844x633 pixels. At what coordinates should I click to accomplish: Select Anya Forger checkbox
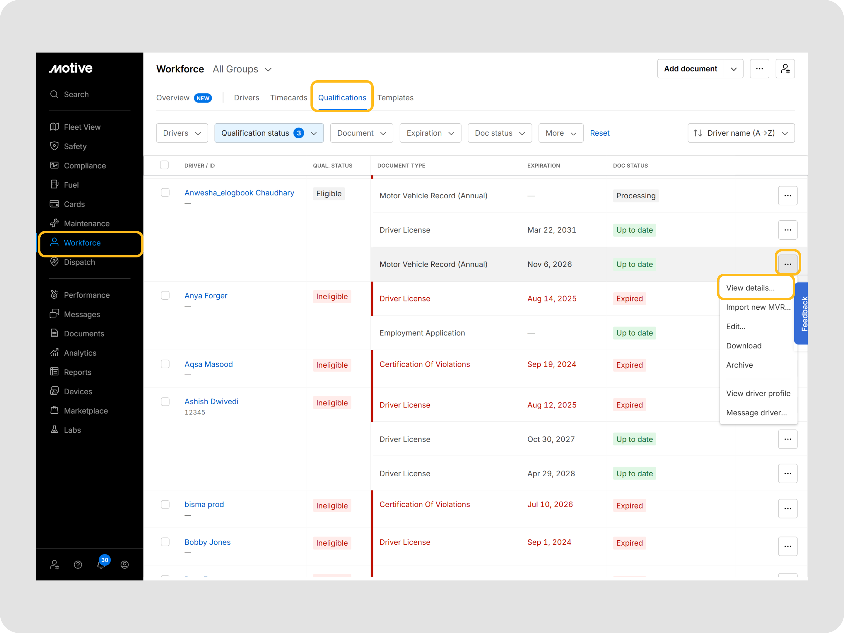click(x=165, y=296)
